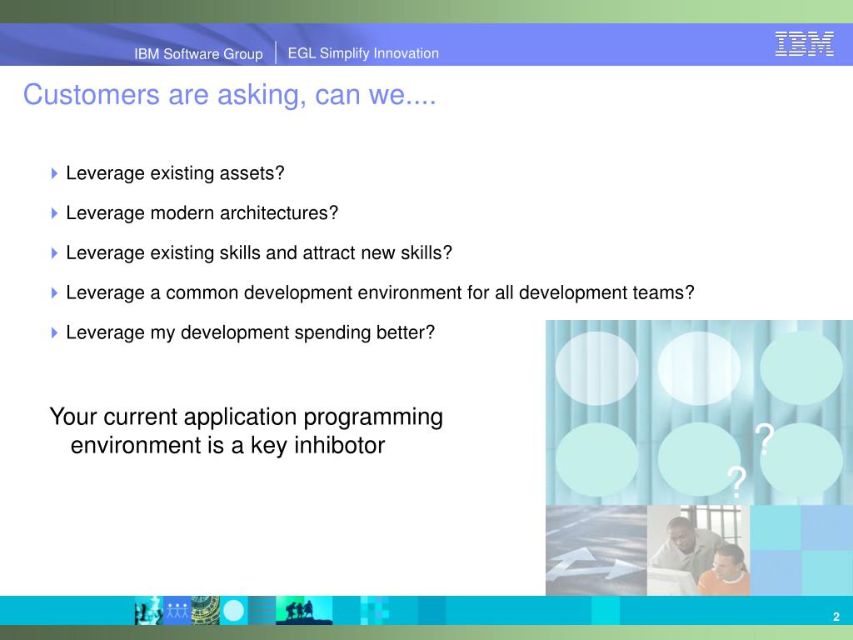
Task: Click the text 'Leverage existing assets?'
Action: tap(175, 173)
